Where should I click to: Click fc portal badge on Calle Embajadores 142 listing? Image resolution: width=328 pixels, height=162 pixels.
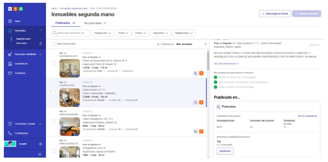coord(196,131)
